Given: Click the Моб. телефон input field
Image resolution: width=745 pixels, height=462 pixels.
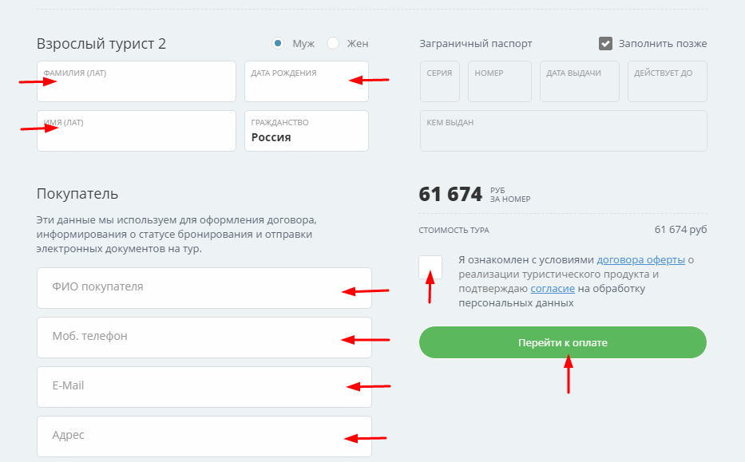Looking at the screenshot, I should click(204, 337).
